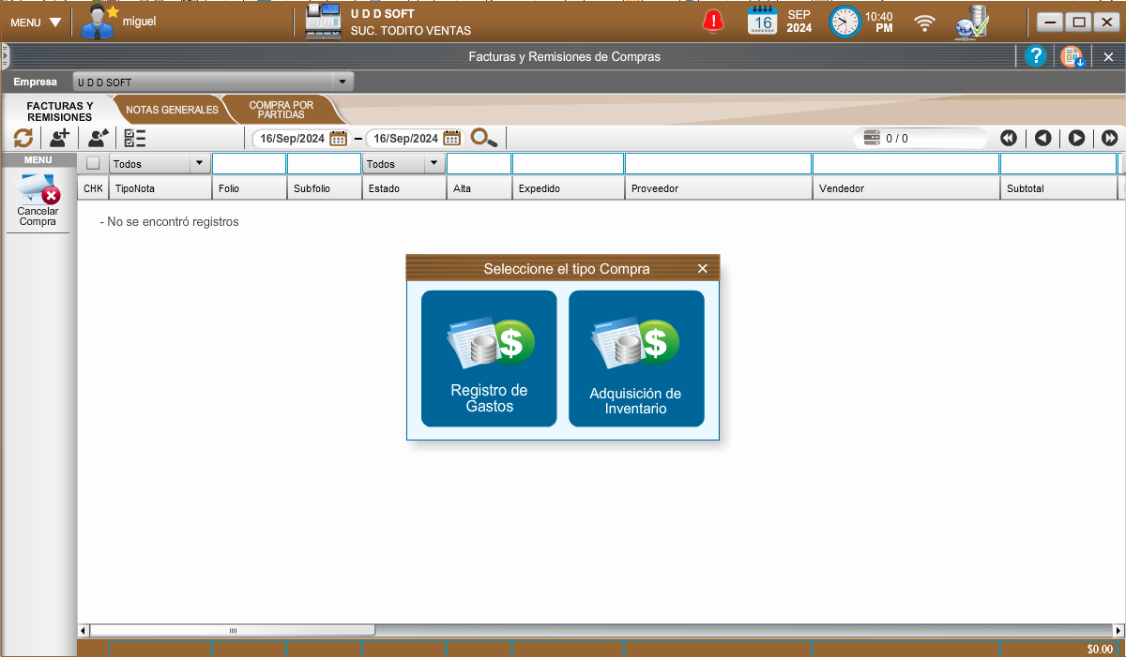Click the red alert bell icon
This screenshot has width=1126, height=657.
point(714,21)
